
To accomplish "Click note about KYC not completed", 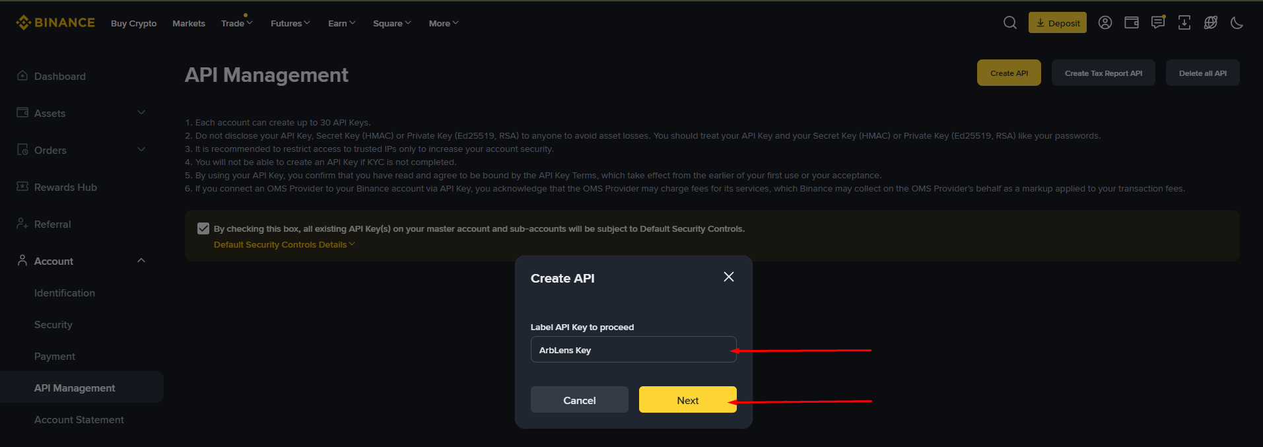I will 320,162.
